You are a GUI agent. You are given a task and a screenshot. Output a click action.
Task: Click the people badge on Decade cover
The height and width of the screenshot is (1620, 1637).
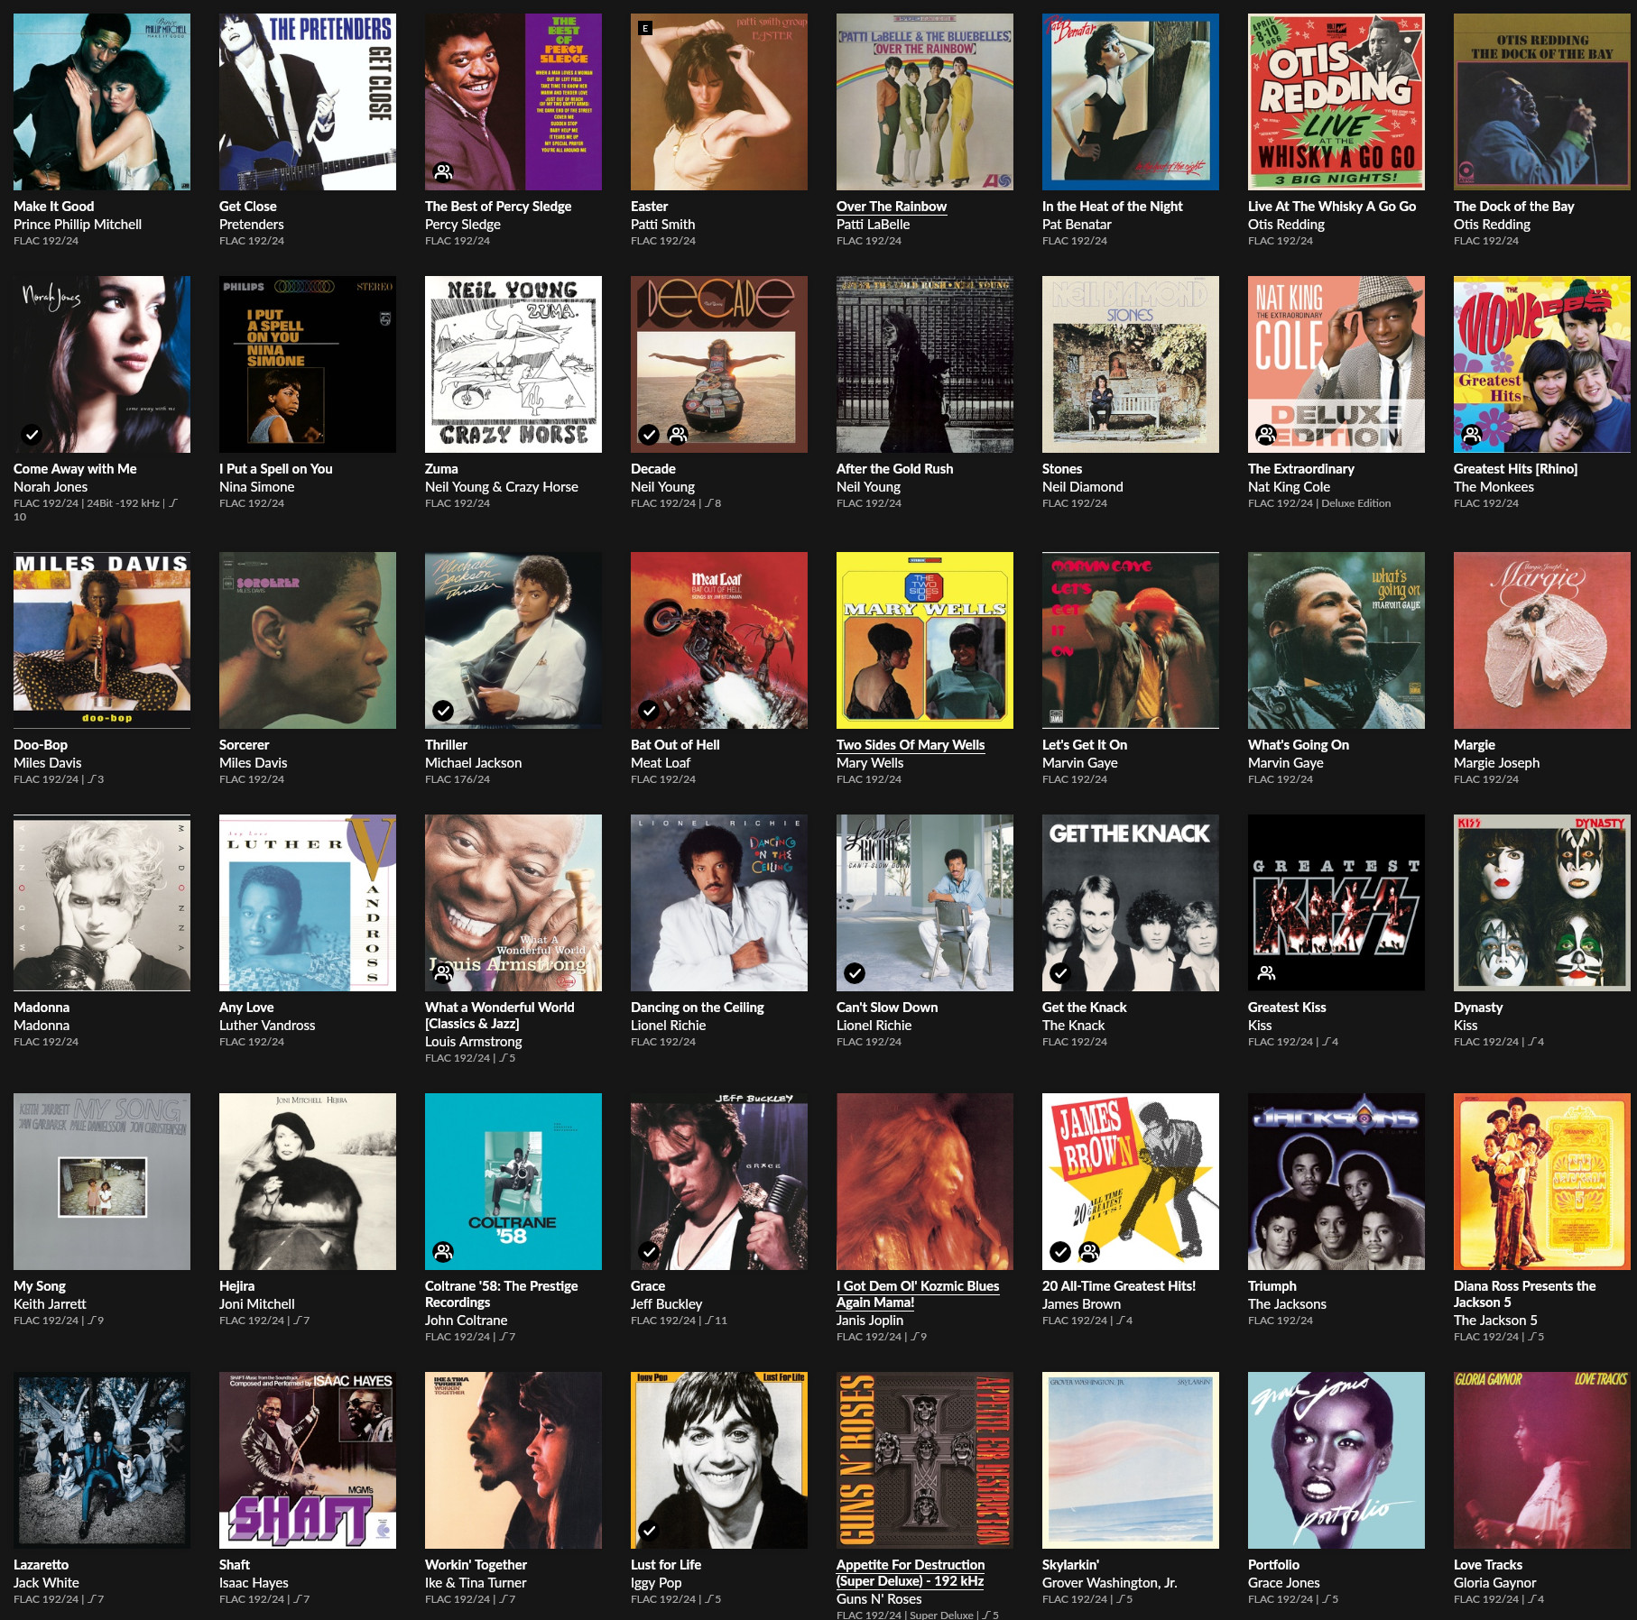click(x=678, y=435)
